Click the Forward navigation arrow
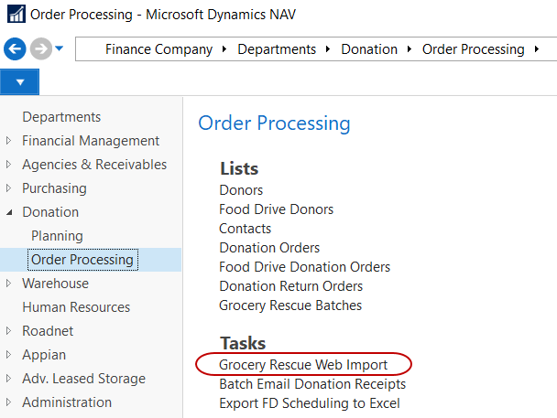Image resolution: width=557 pixels, height=418 pixels. [40, 49]
